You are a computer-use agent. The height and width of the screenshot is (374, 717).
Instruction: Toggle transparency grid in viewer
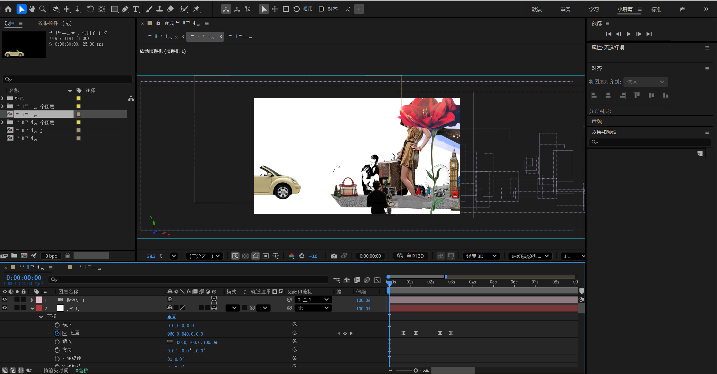coord(245,256)
